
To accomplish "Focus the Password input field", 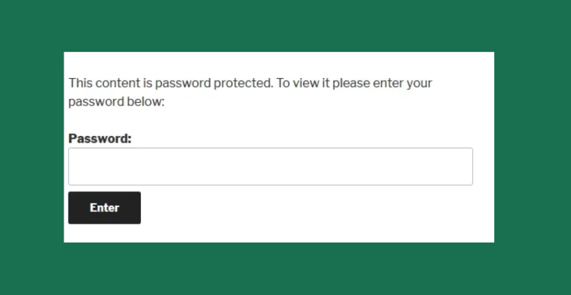I will 270,166.
